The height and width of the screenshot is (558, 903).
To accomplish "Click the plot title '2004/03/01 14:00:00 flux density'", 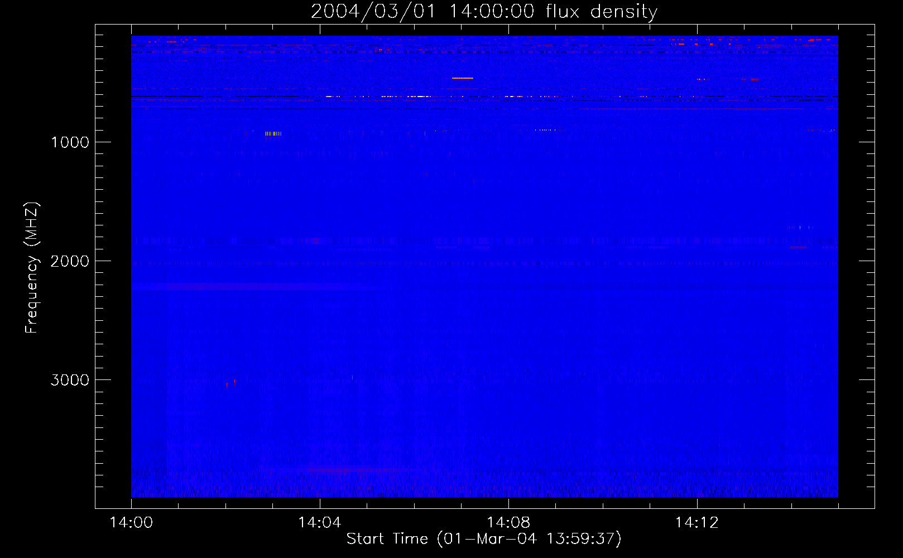I will 484,11.
